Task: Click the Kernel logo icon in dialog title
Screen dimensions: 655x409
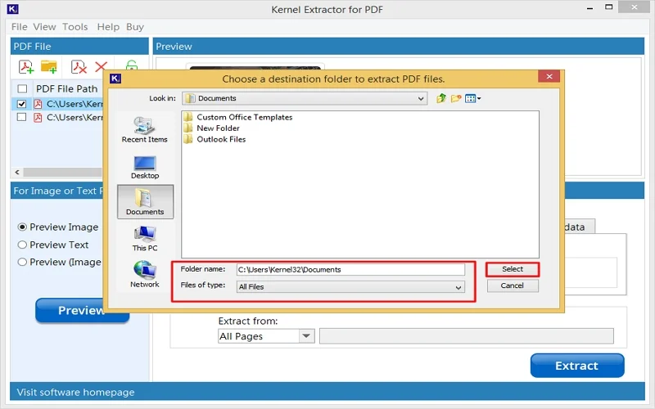Action: coord(115,79)
